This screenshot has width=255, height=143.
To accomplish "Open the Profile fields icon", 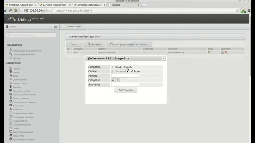I will pos(11,120).
